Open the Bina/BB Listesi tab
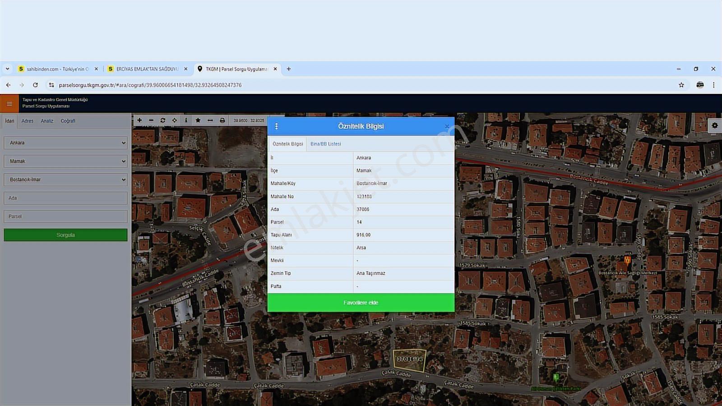The image size is (722, 406). tap(326, 144)
